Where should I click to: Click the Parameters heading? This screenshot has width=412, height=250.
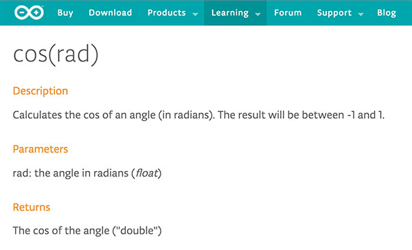pos(41,149)
